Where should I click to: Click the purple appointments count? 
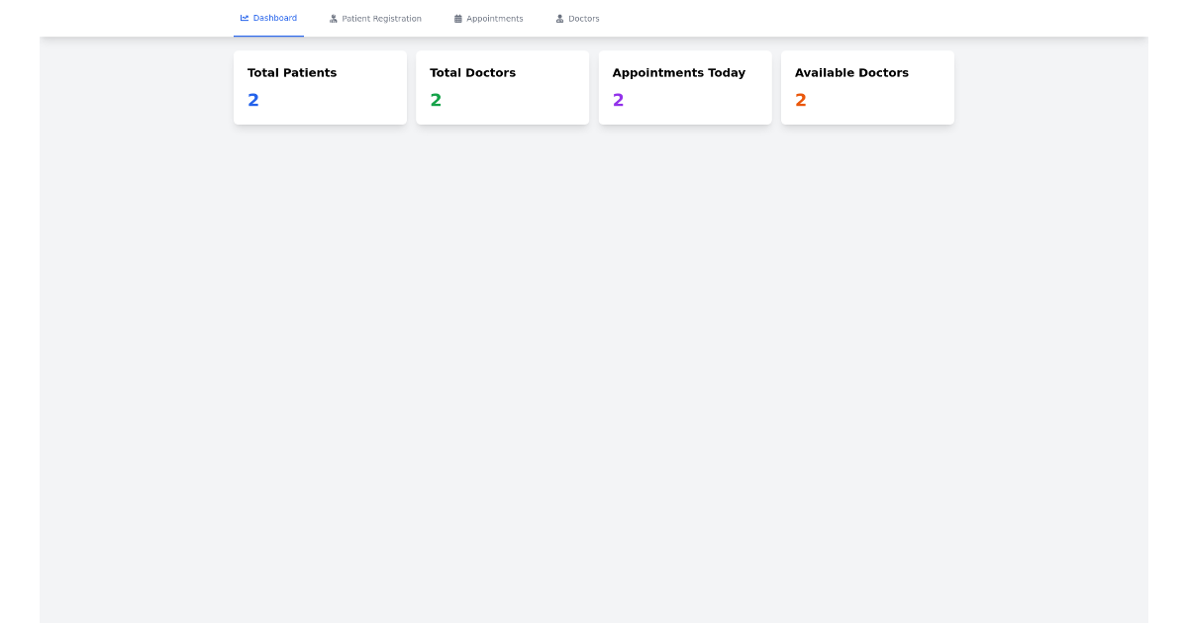(619, 99)
